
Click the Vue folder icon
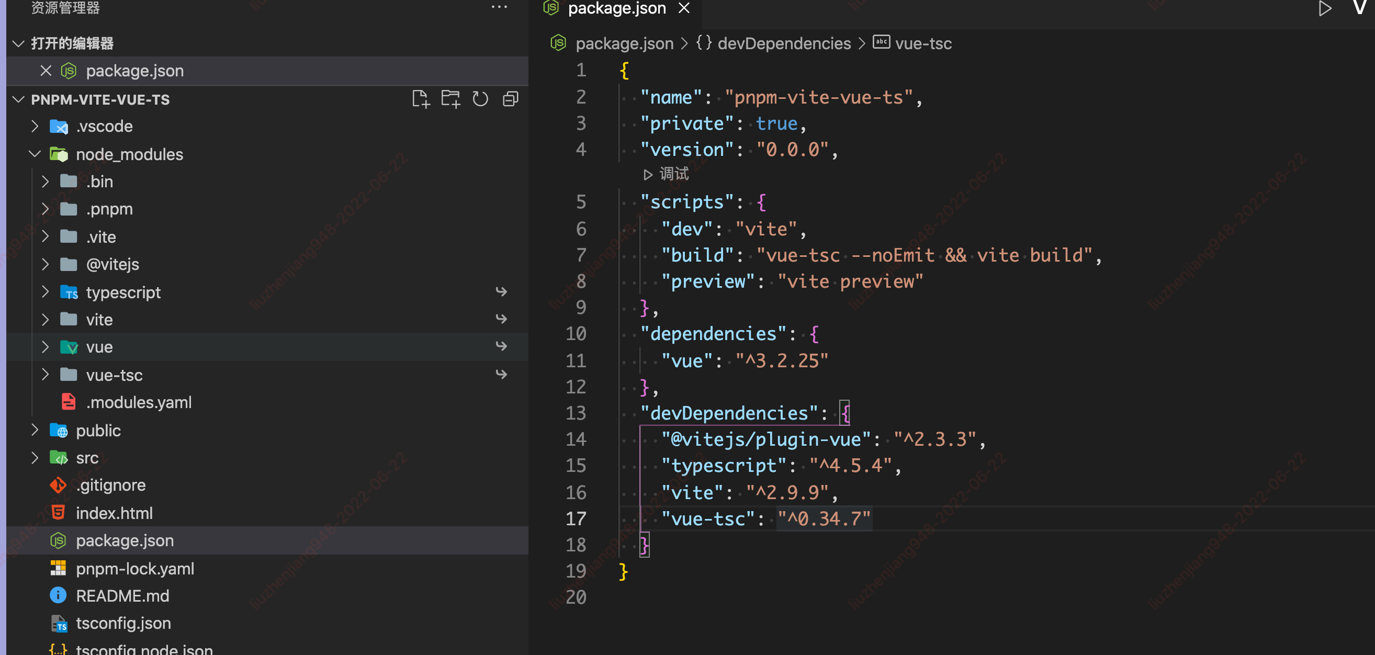coord(69,347)
